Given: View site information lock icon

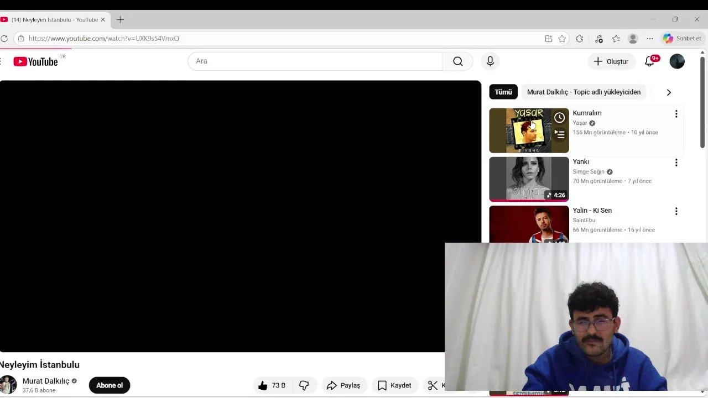Looking at the screenshot, I should click(21, 39).
